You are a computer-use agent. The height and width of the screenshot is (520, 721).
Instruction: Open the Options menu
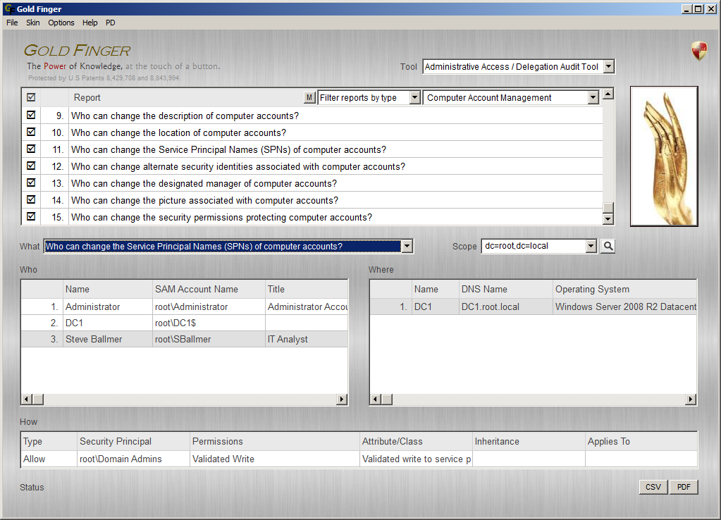[x=61, y=23]
